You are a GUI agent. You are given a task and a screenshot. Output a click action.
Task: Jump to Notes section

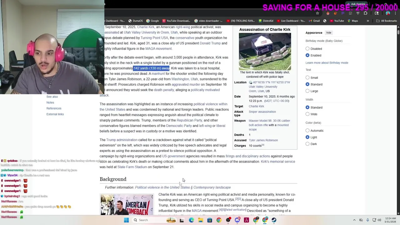(x=50, y=102)
